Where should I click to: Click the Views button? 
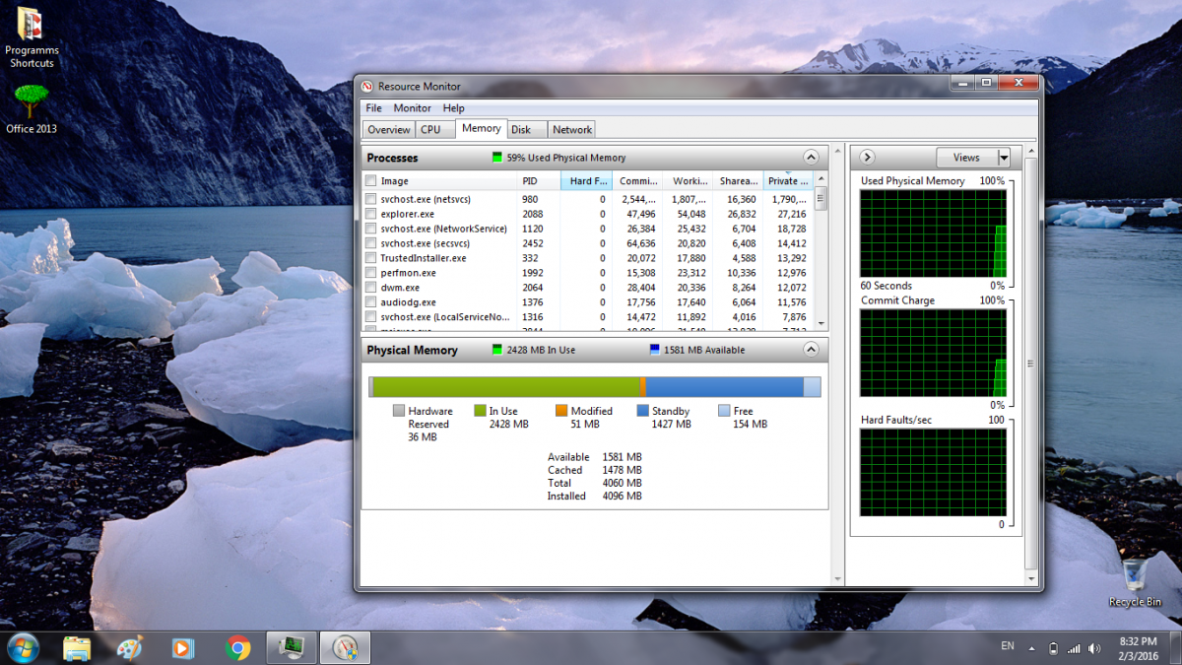(x=965, y=158)
